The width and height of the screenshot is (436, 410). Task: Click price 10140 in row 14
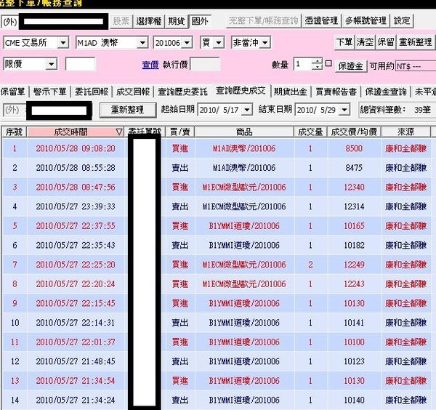(x=354, y=400)
